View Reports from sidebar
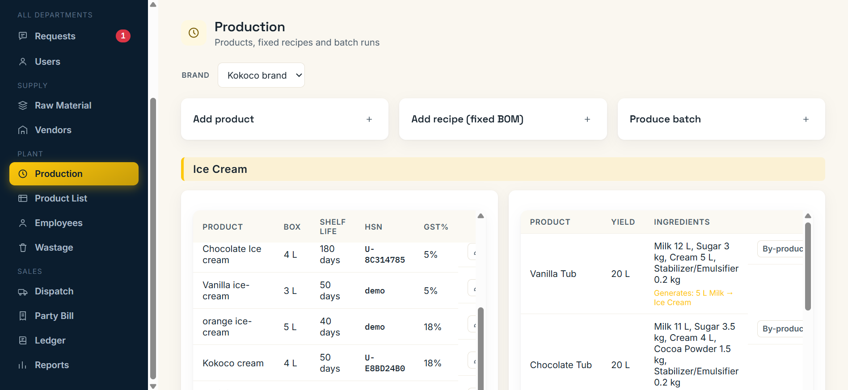The height and width of the screenshot is (390, 848). tap(74, 365)
